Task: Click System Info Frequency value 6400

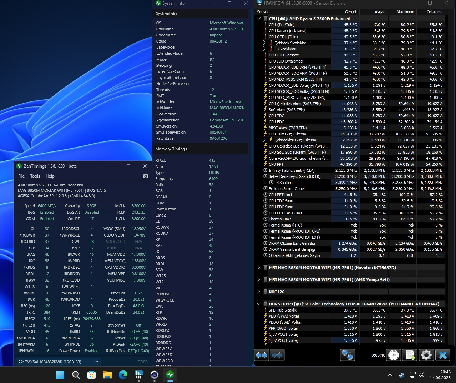Action: pyautogui.click(x=213, y=179)
